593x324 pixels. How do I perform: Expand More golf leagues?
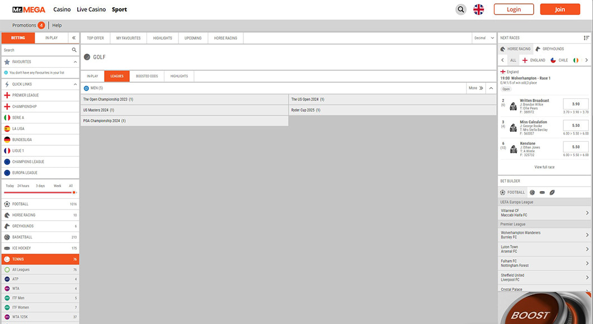click(476, 88)
